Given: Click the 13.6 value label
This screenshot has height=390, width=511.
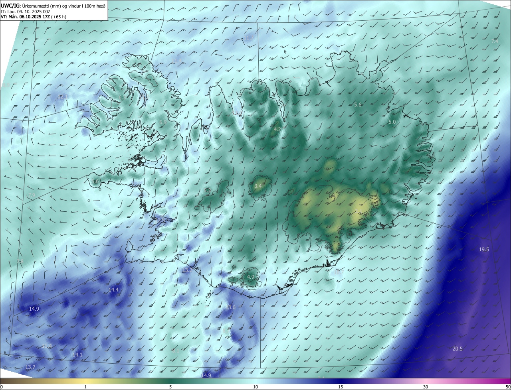Looking at the screenshot, I should [x=230, y=307].
